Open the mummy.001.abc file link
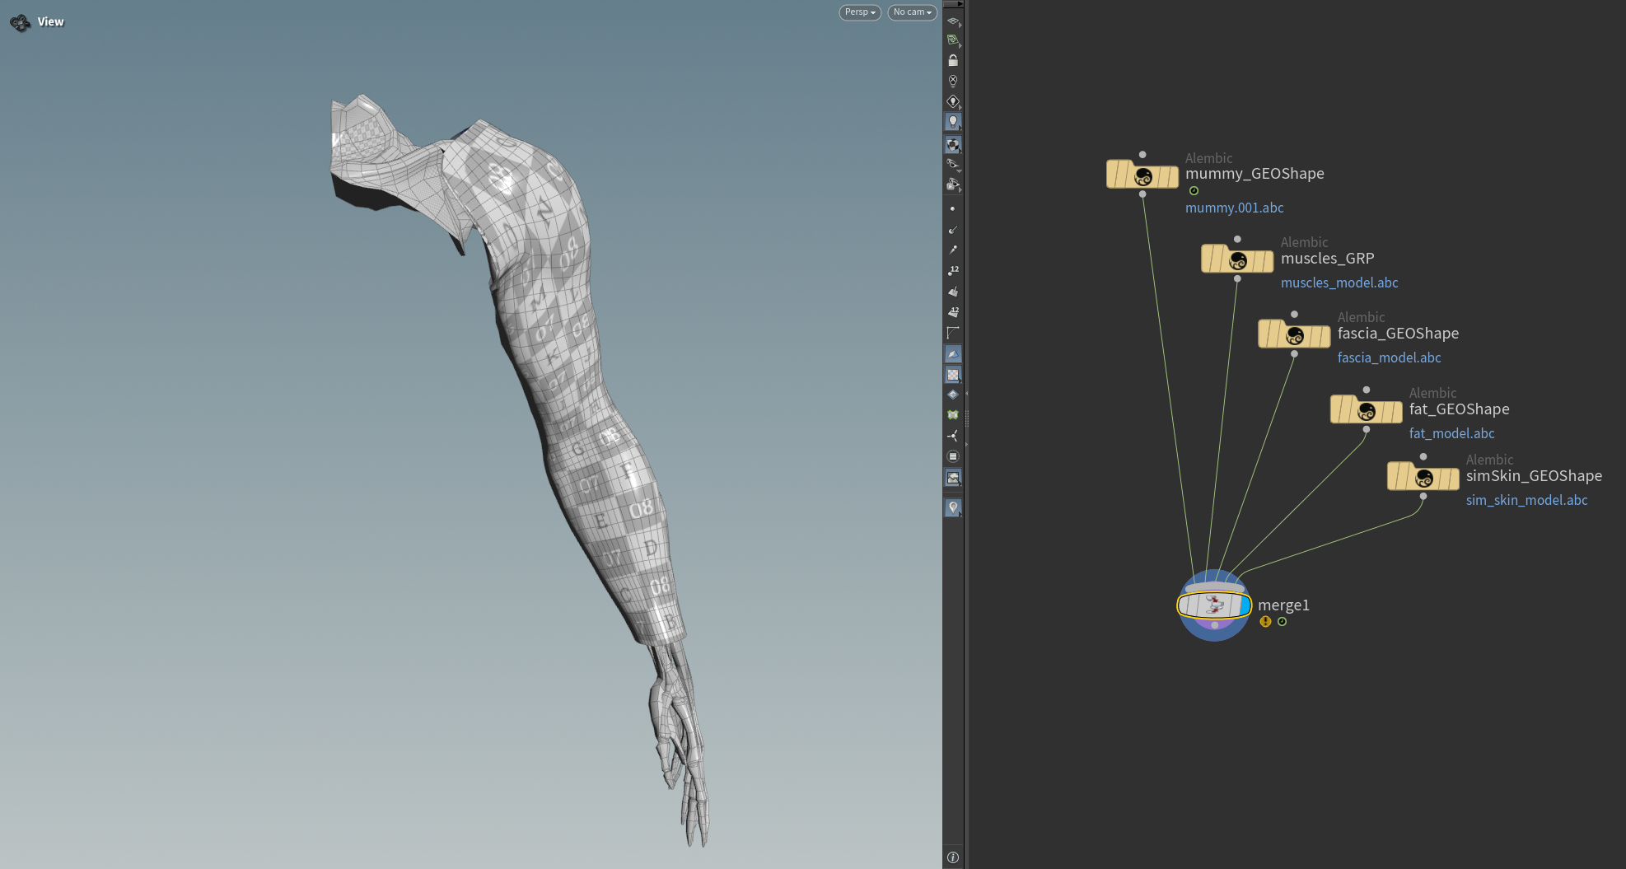 1235,208
